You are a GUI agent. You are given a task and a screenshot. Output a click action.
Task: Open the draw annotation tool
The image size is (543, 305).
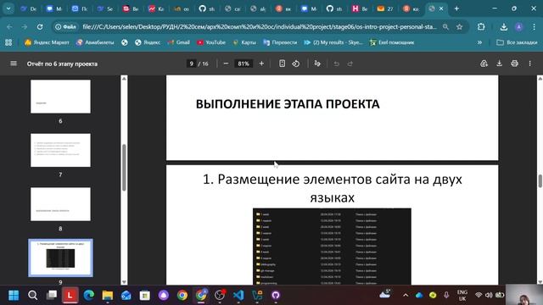(317, 64)
